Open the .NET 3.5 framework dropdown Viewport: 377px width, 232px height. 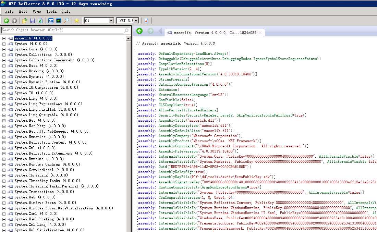pyautogui.click(x=136, y=21)
